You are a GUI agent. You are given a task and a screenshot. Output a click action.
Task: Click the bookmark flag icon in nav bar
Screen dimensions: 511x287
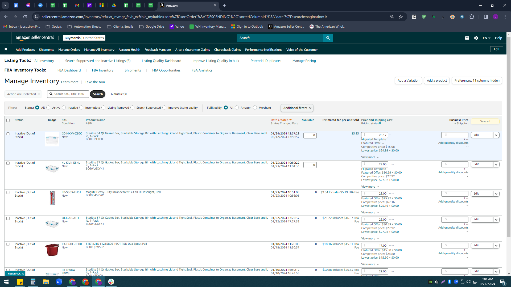tap(6, 49)
